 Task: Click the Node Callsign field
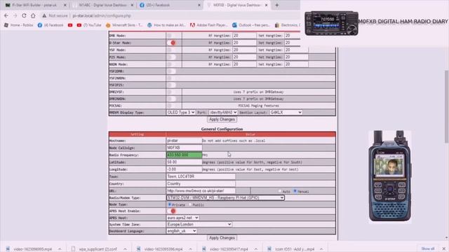(184, 148)
